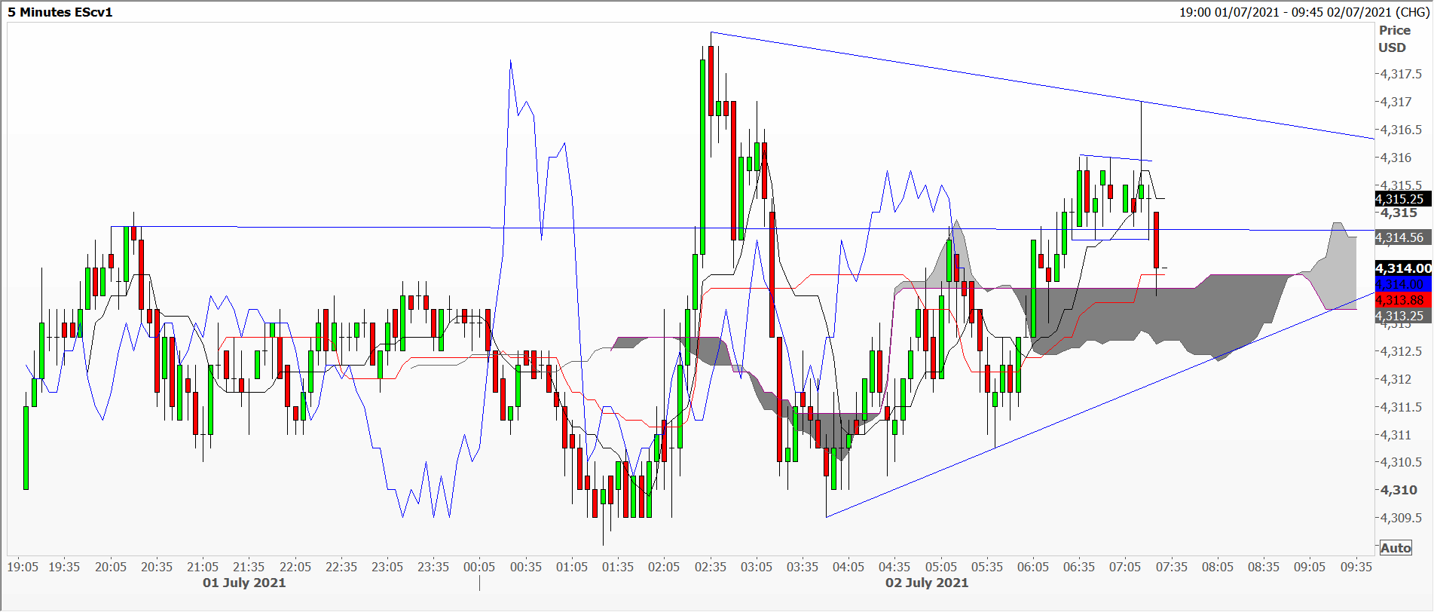This screenshot has width=1434, height=612.
Task: Click the 'Price USD' axis heading
Action: [x=1394, y=38]
